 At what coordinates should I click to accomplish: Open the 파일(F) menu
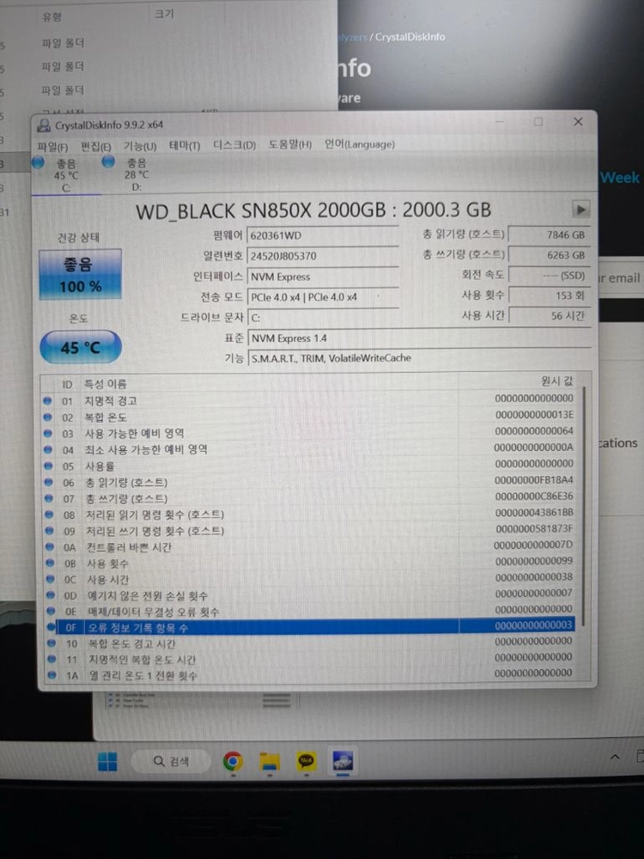[52, 147]
